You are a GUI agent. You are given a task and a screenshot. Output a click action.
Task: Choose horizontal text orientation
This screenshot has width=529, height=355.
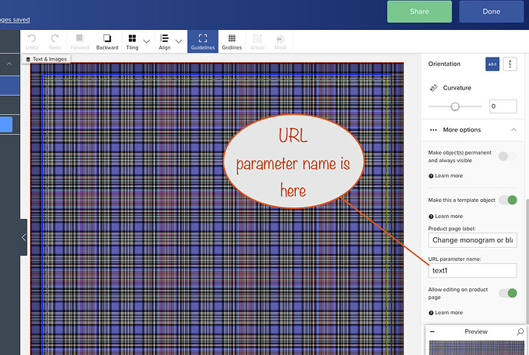(x=492, y=64)
